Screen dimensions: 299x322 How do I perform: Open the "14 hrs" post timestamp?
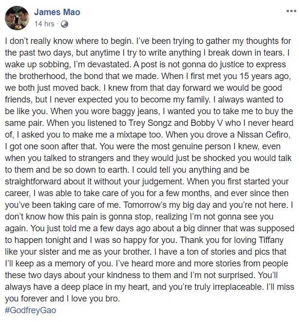[x=44, y=23]
